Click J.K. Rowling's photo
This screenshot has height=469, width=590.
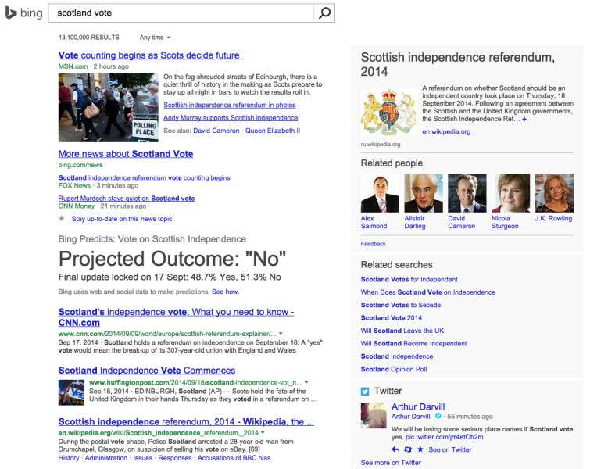pos(554,193)
